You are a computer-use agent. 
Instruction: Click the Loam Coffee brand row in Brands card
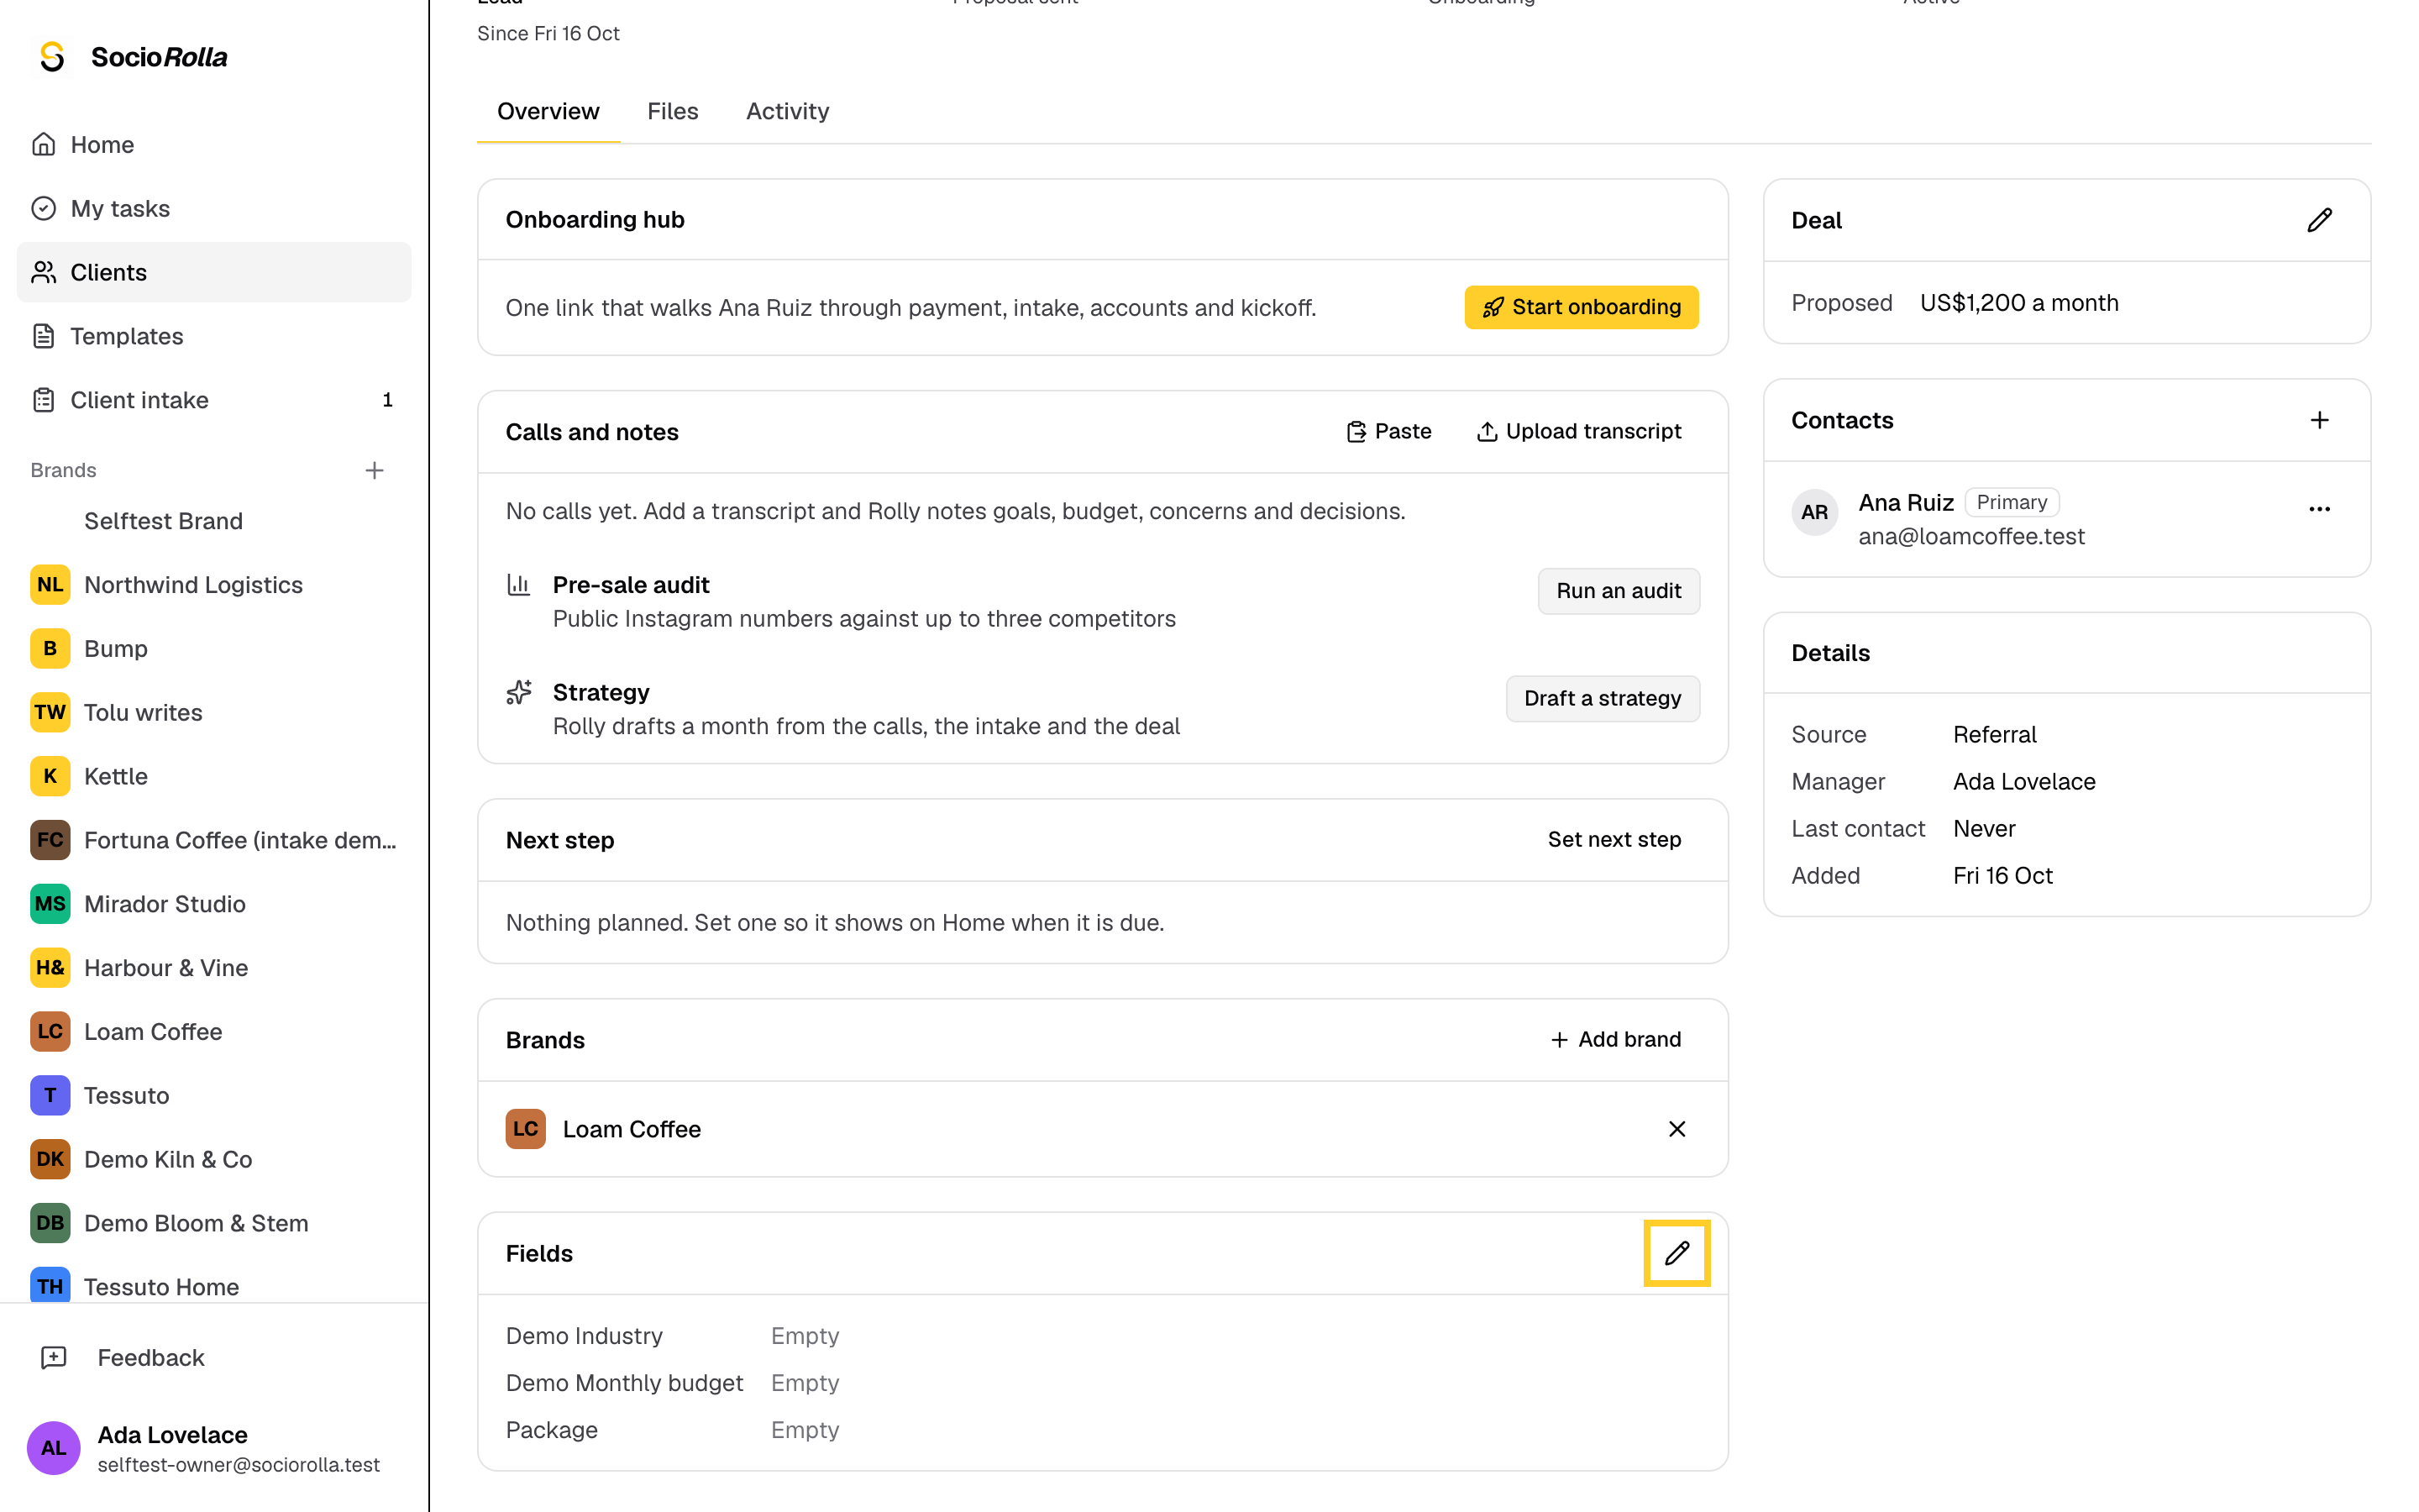click(x=1103, y=1129)
